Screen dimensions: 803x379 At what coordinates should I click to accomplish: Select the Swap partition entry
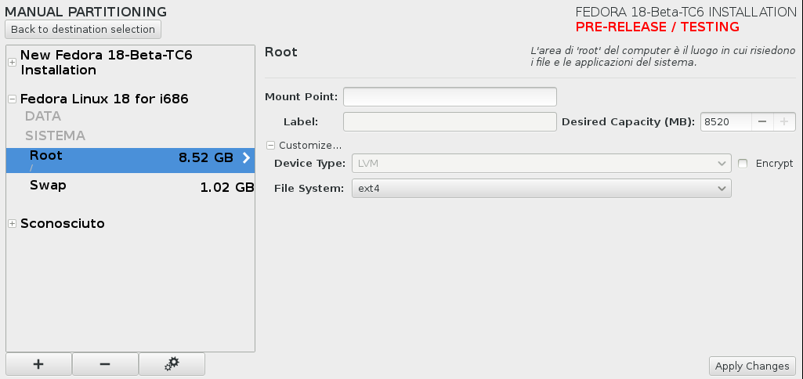click(130, 187)
